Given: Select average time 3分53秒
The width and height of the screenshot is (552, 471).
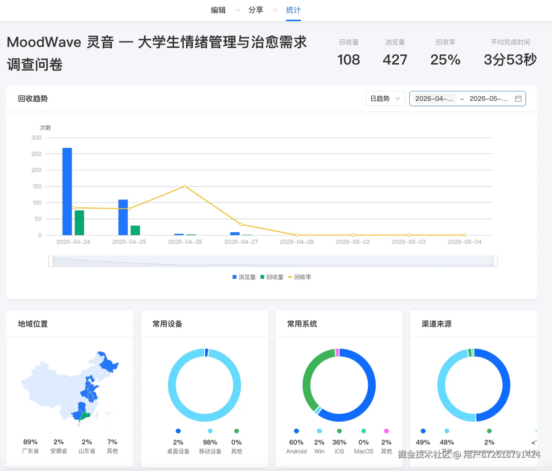Looking at the screenshot, I should pyautogui.click(x=510, y=59).
